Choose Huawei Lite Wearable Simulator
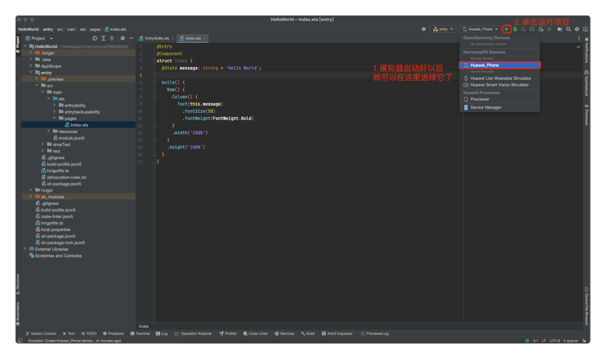The width and height of the screenshot is (606, 359). pyautogui.click(x=500, y=78)
